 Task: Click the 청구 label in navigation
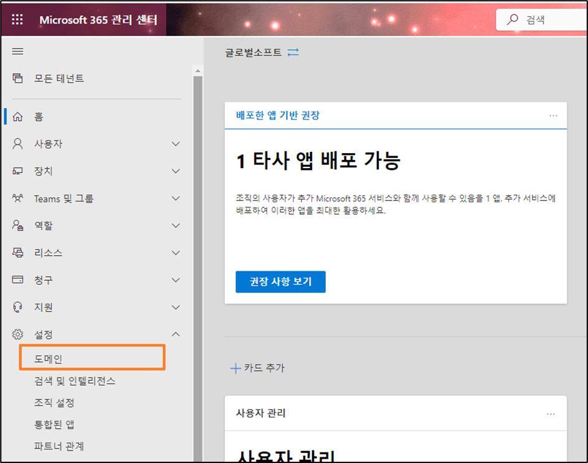44,280
